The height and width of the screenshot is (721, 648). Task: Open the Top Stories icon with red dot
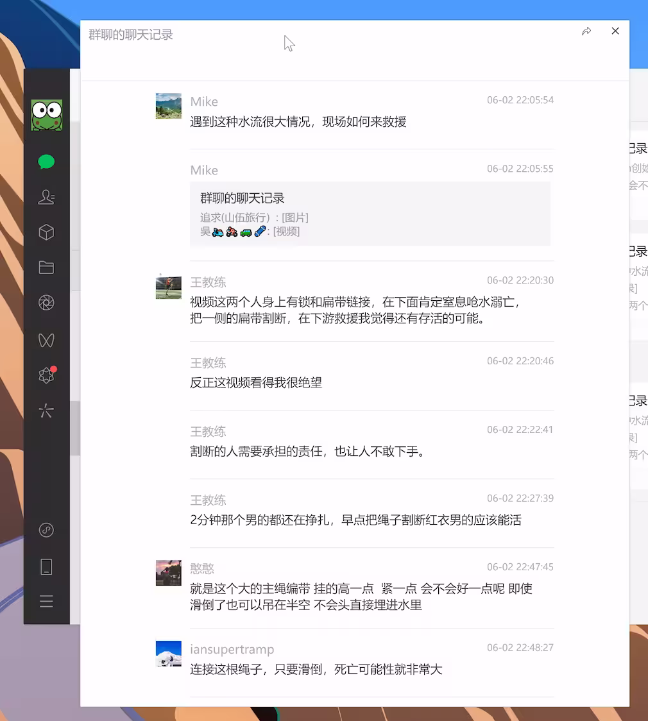click(x=46, y=375)
